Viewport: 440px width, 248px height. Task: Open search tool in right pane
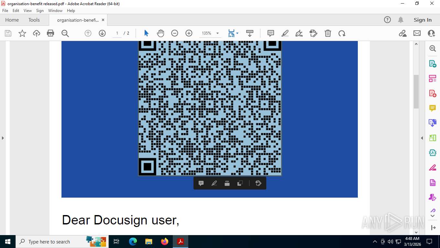433,48
